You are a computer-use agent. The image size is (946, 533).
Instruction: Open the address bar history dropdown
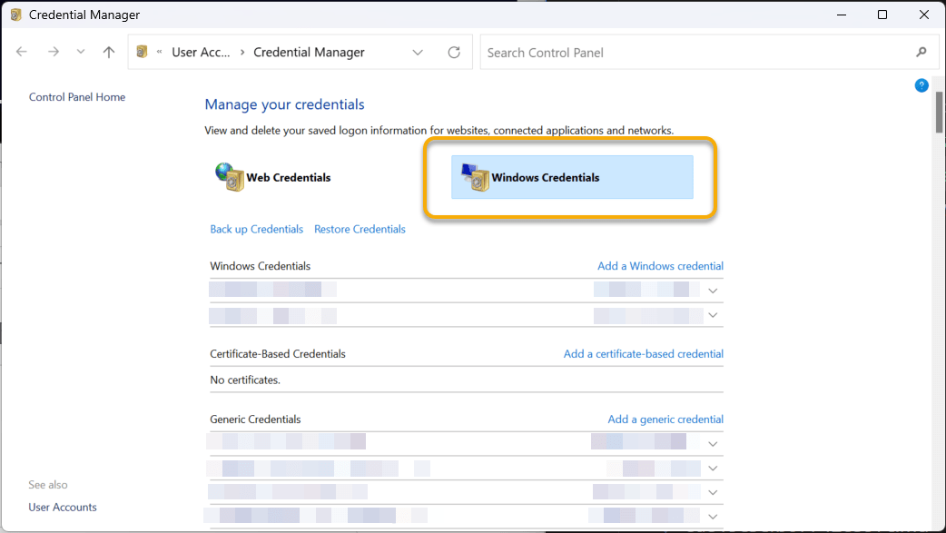pos(418,53)
